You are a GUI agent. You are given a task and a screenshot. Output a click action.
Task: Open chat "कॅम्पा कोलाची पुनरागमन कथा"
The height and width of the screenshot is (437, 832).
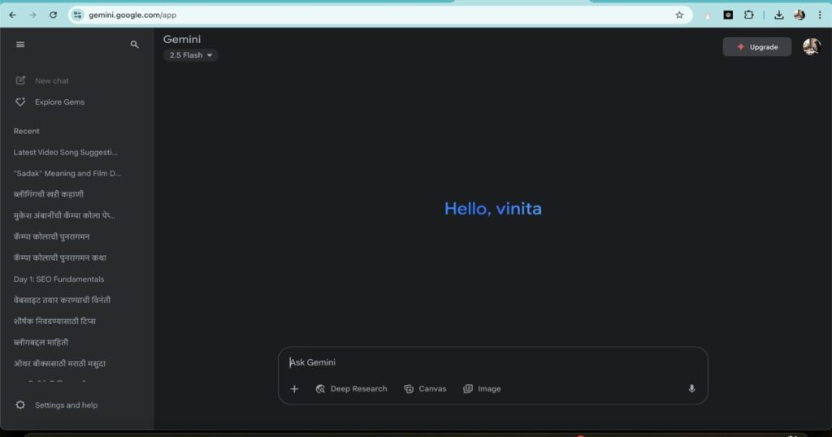coord(60,257)
